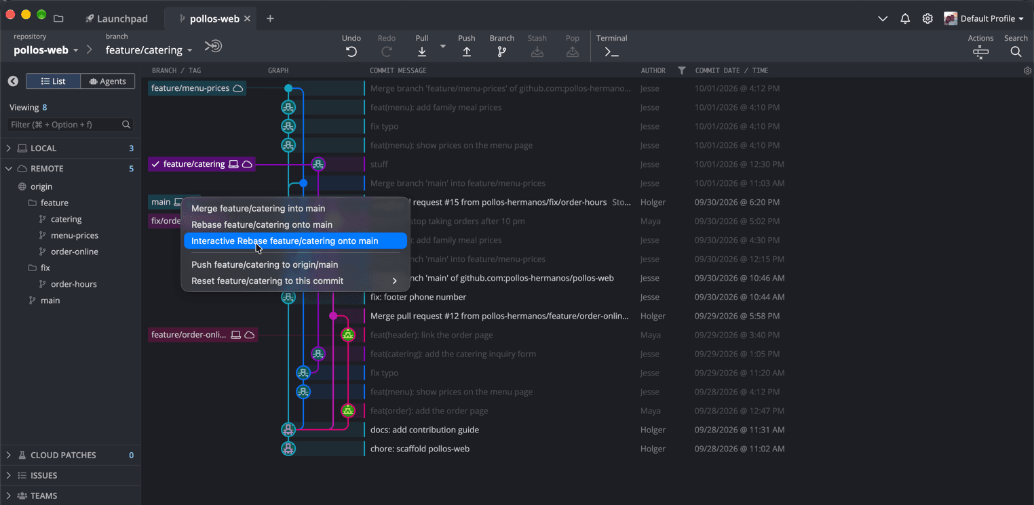Choose Merge feature/catering into main
This screenshot has width=1034, height=505.
(295, 208)
